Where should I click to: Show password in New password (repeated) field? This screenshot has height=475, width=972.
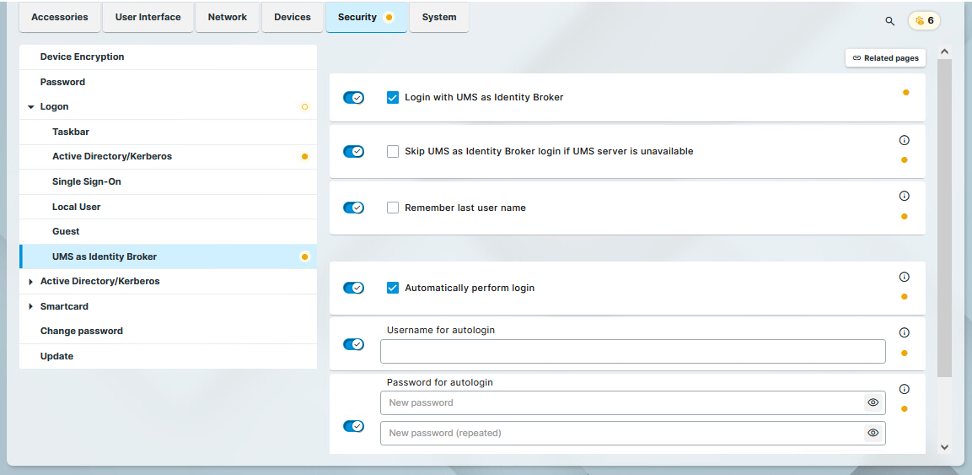pos(873,433)
